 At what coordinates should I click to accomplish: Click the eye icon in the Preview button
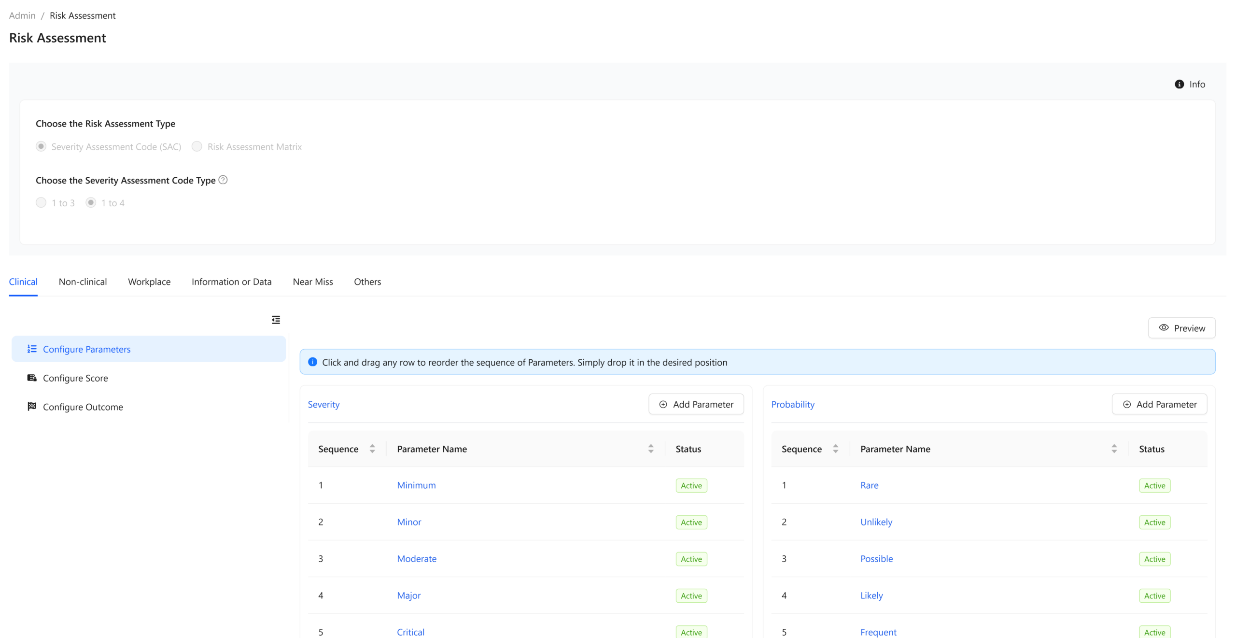tap(1164, 328)
